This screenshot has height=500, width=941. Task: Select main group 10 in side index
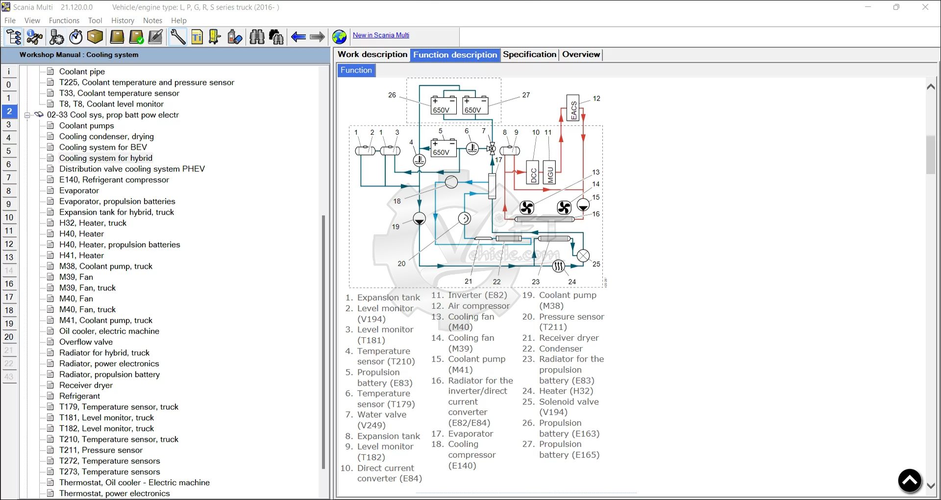click(x=9, y=218)
